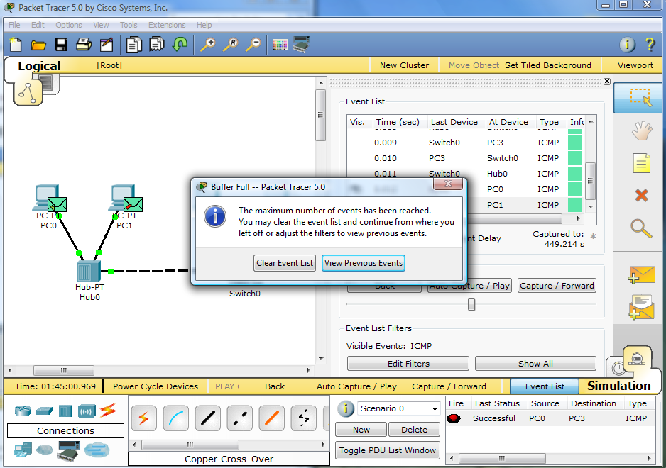Click the New scenario button
The width and height of the screenshot is (666, 468).
point(361,430)
